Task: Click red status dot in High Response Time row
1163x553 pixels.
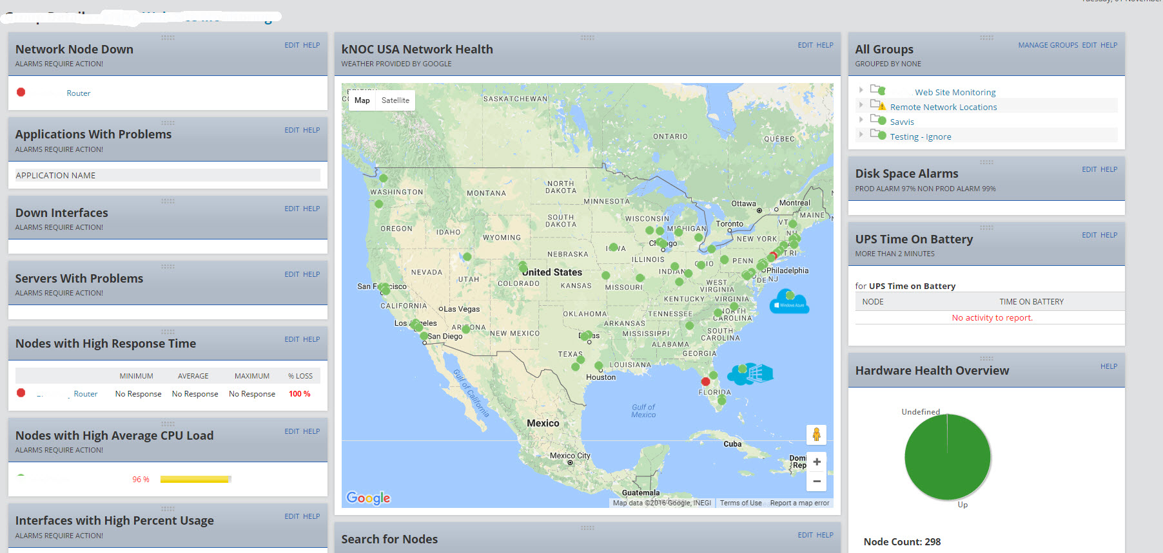Action: (21, 393)
